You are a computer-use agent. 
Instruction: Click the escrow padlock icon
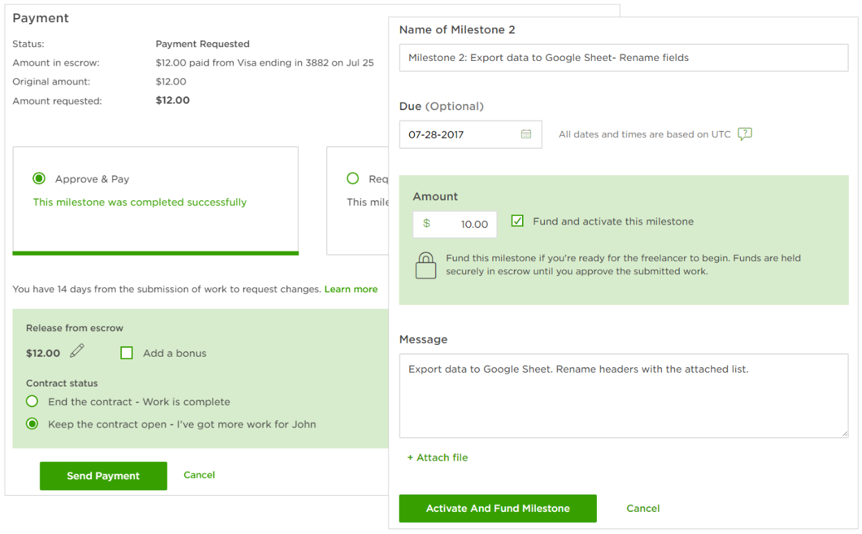click(x=425, y=265)
